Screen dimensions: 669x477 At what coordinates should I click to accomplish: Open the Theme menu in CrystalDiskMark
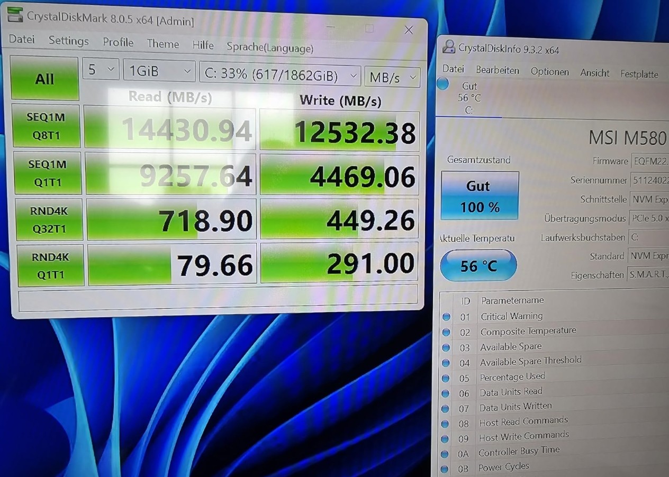click(x=163, y=44)
